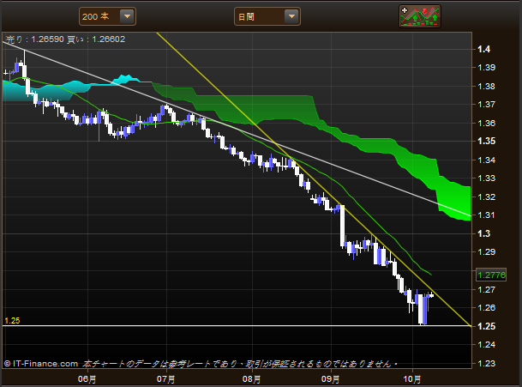This screenshot has width=522, height=387.
Task: Click the 1.25 price axis label
Action: click(x=486, y=326)
